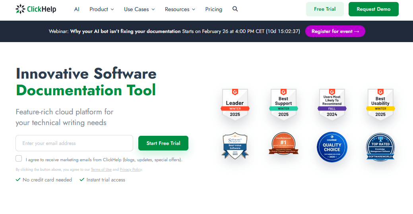Click Users Most Likely To Recommend badge

[x=332, y=104]
